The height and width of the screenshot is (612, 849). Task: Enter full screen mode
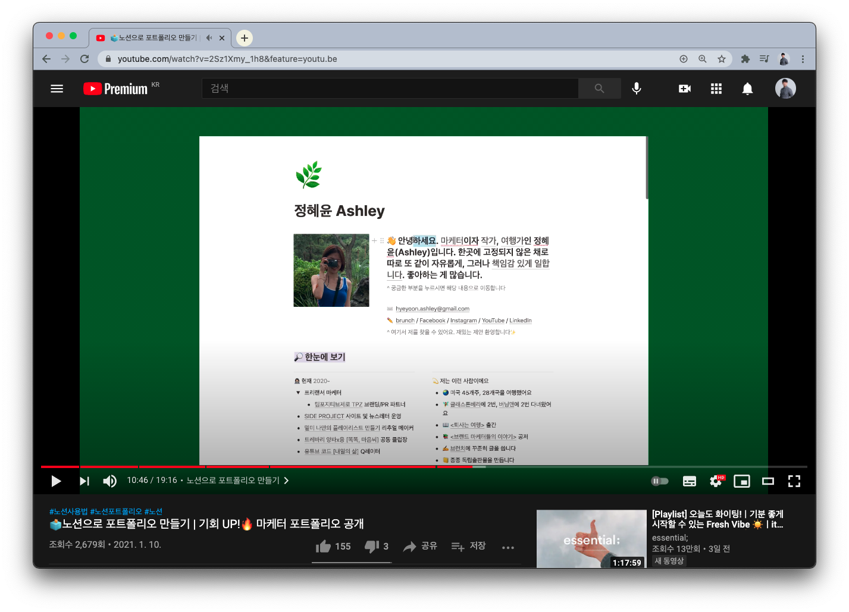[794, 481]
